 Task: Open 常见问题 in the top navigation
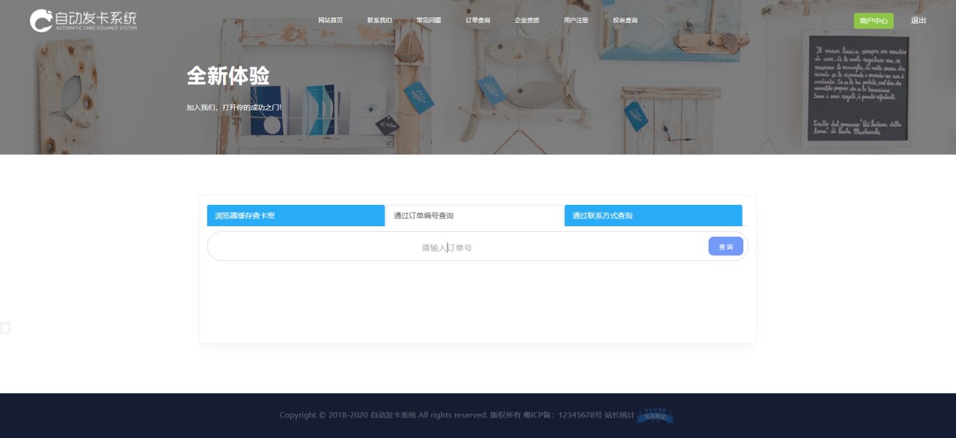point(429,21)
